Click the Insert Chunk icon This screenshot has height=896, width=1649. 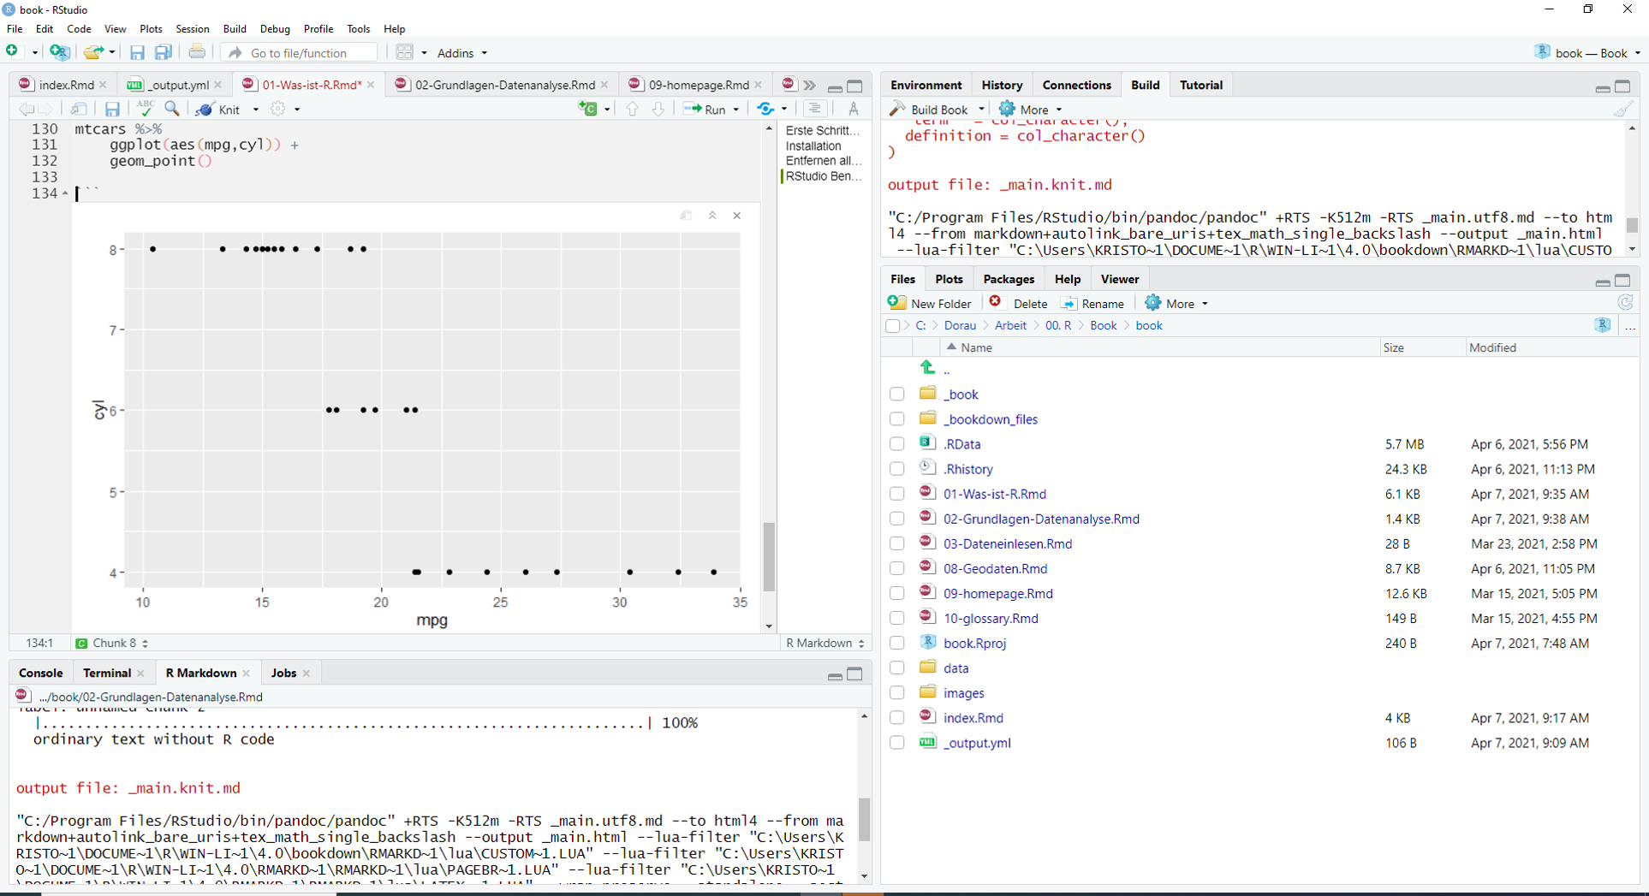[588, 109]
